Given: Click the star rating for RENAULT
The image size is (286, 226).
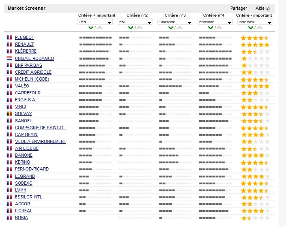Looking at the screenshot, I should point(255,45).
